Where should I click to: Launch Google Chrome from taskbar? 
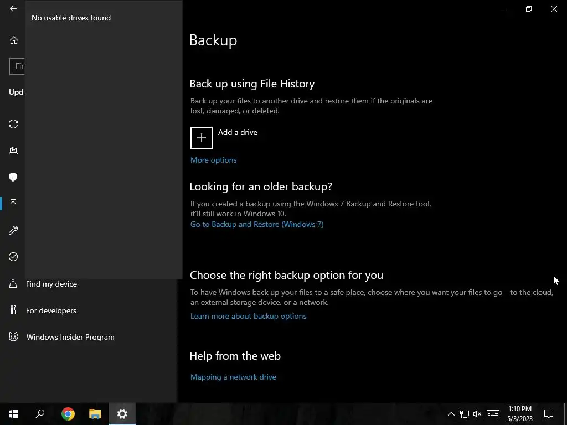(68, 414)
